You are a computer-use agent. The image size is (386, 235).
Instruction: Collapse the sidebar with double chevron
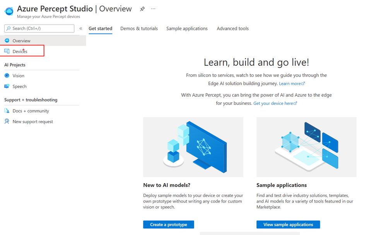[81, 29]
